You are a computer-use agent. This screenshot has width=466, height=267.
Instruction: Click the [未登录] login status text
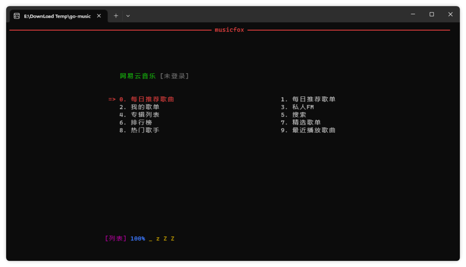pos(174,76)
